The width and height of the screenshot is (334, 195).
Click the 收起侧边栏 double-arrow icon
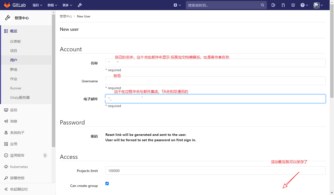[6, 189]
